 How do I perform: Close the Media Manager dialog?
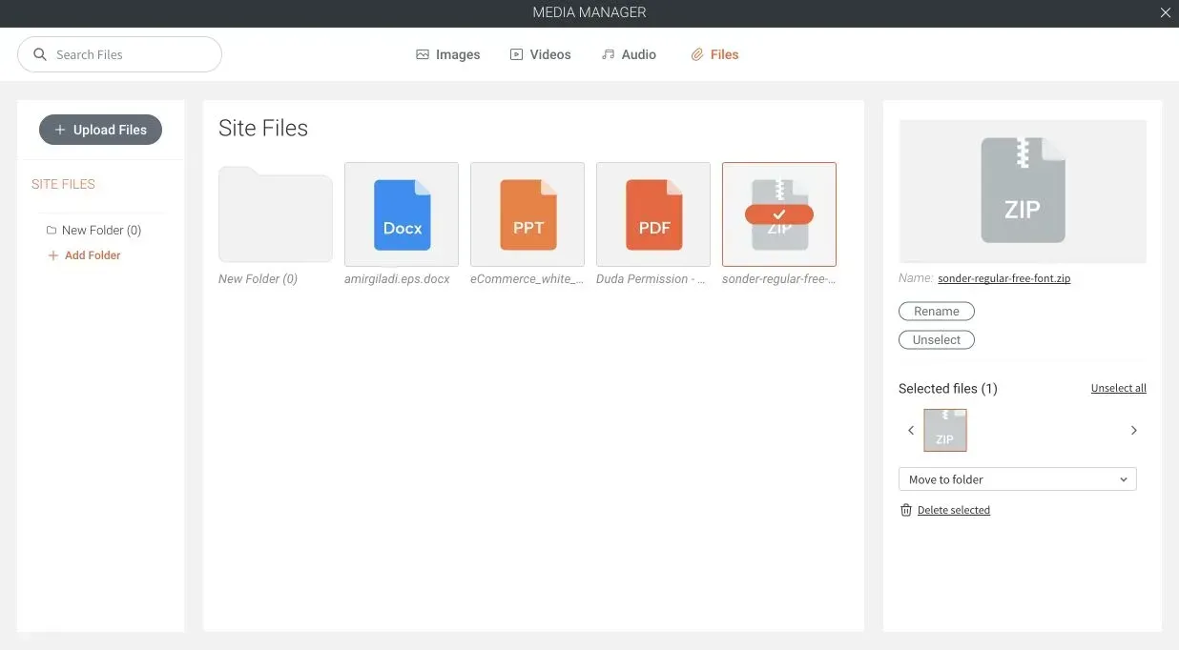point(1165,12)
